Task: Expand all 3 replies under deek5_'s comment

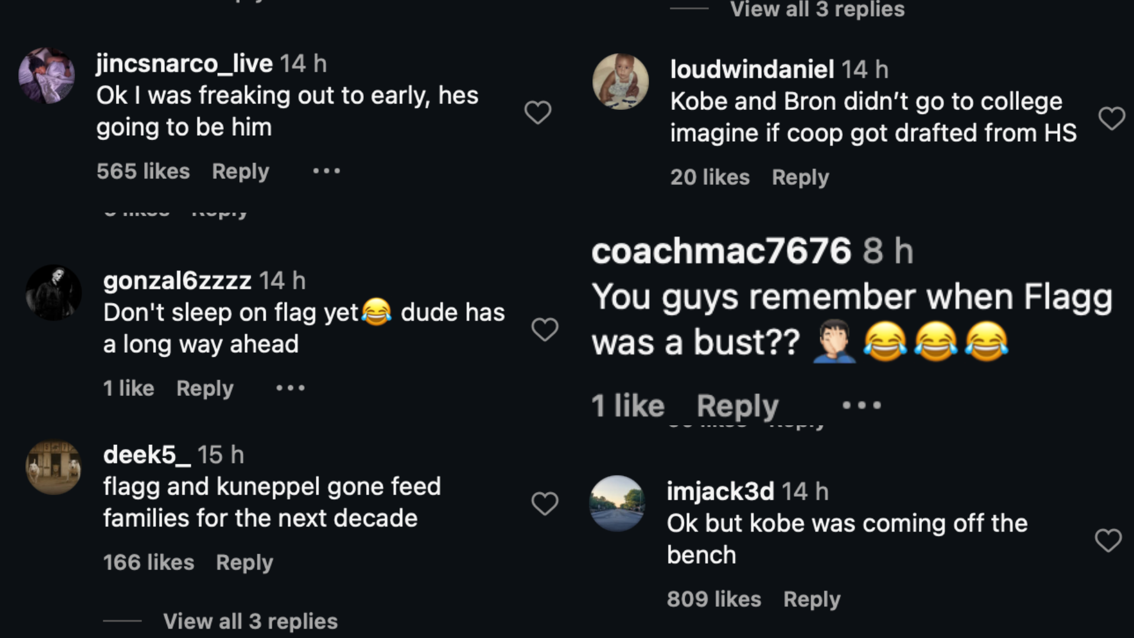Action: click(x=250, y=621)
